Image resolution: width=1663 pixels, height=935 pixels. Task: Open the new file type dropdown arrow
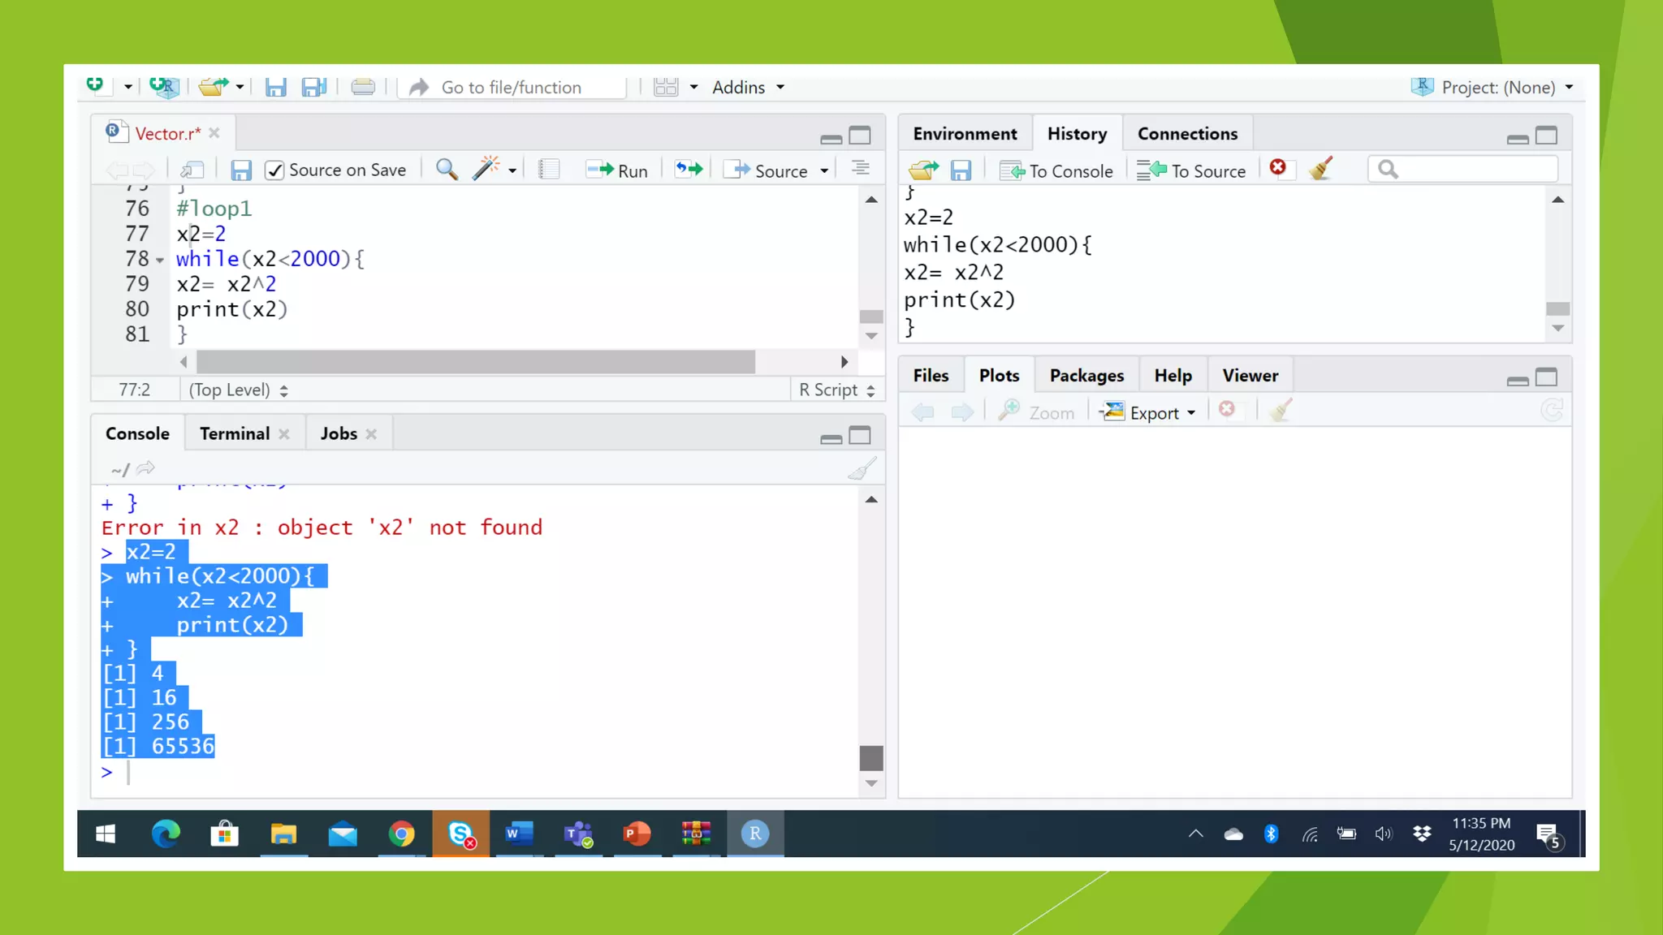coord(127,87)
